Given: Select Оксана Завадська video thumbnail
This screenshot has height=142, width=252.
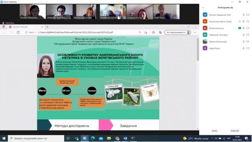Looking at the screenshot, I should pos(33,12).
